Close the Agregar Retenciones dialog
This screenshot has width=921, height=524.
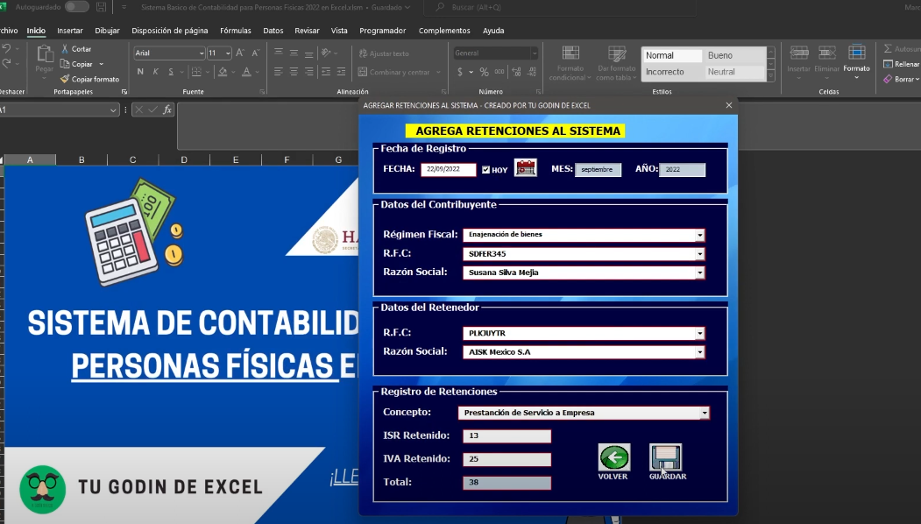point(729,105)
